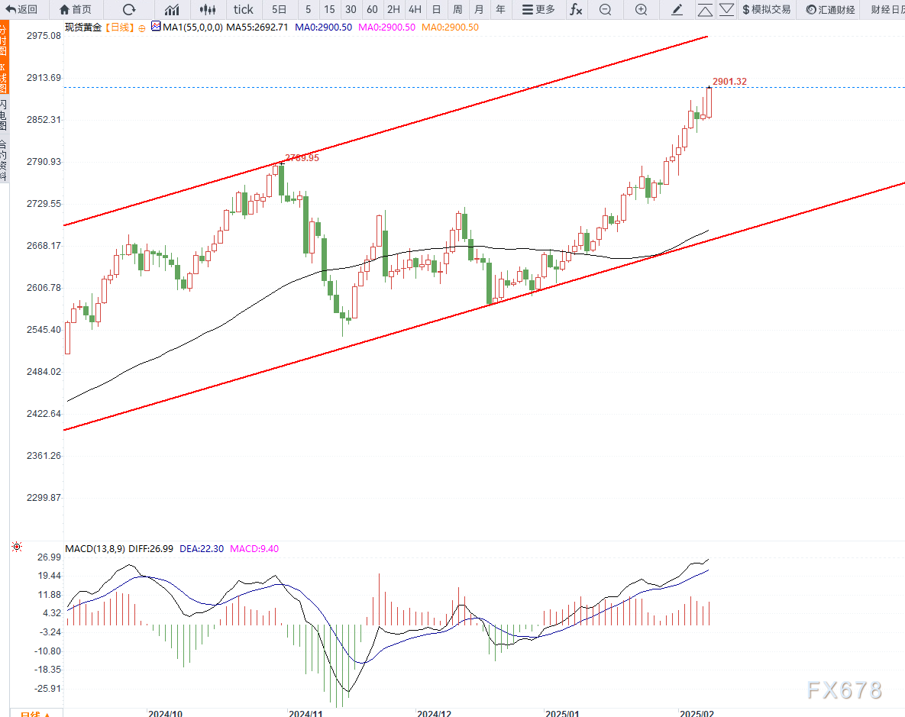Toggle the 2H timeframe
Viewport: 905px width, 717px height.
[393, 9]
